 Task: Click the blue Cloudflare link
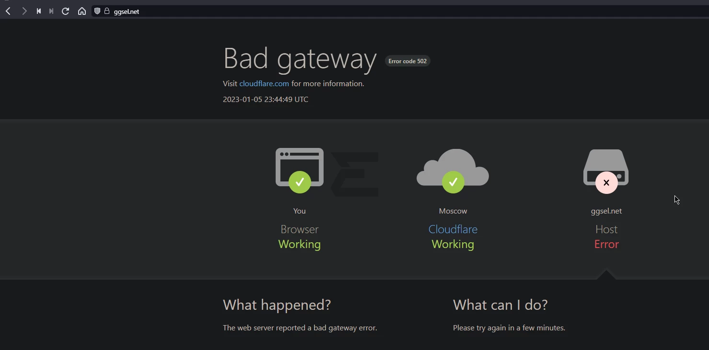point(453,229)
